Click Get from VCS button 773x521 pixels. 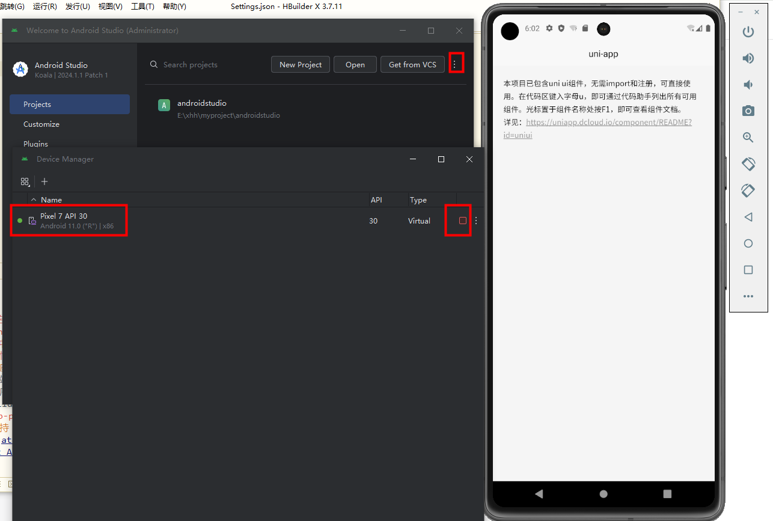(x=412, y=64)
